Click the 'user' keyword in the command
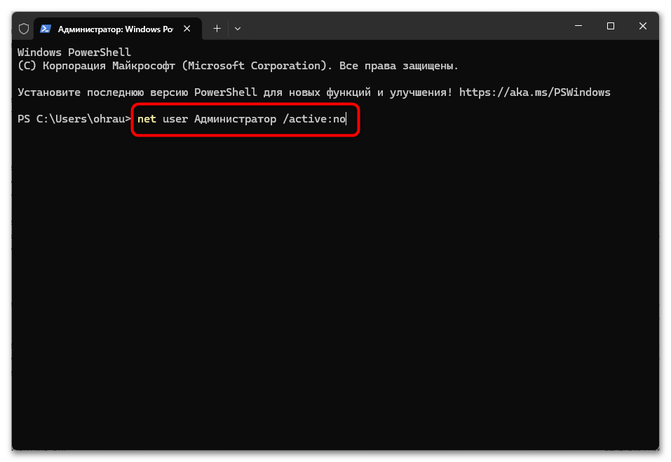Screen dimensions: 671x462 tap(175, 119)
